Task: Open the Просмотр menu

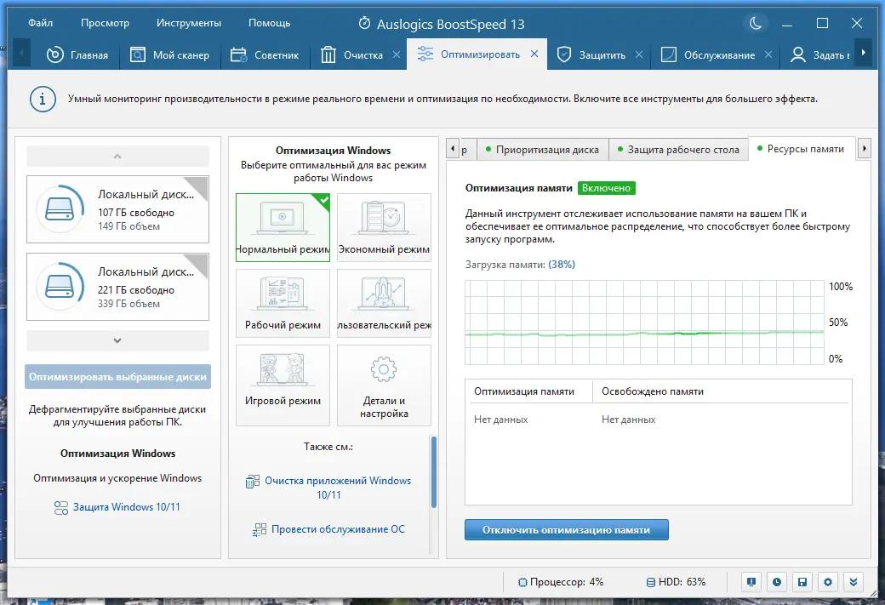Action: click(105, 23)
